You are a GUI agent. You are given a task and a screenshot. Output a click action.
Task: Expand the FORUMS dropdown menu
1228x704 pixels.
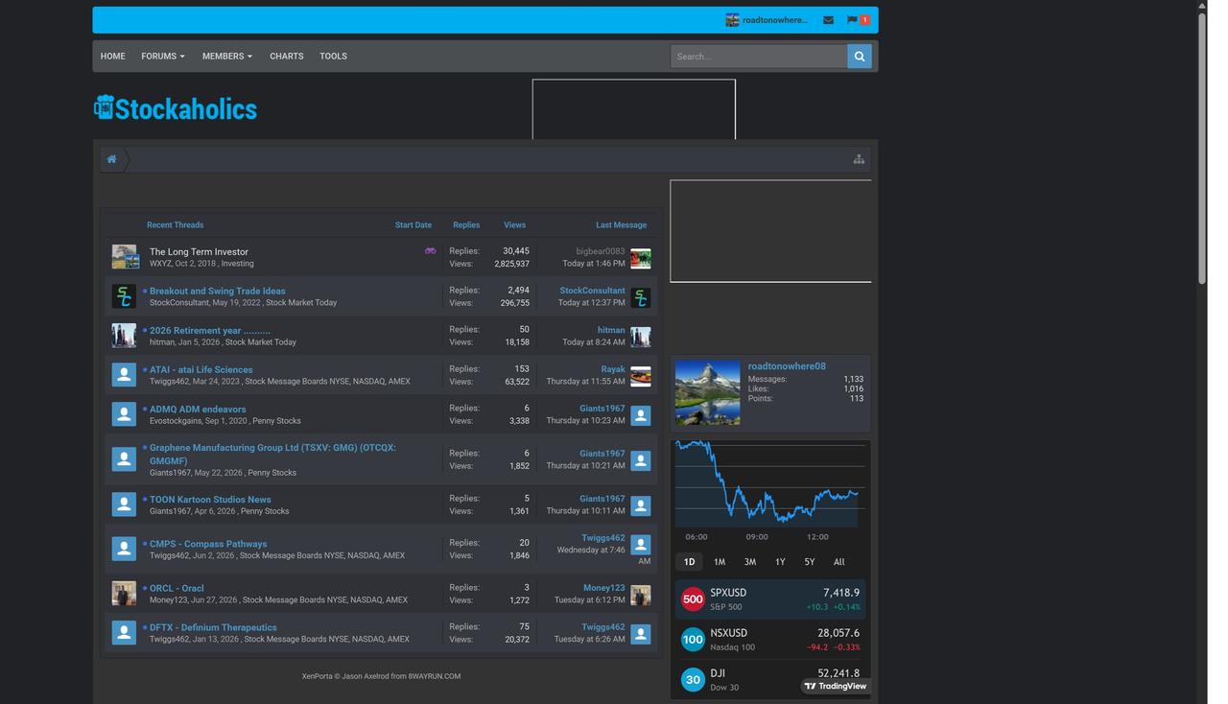point(163,57)
